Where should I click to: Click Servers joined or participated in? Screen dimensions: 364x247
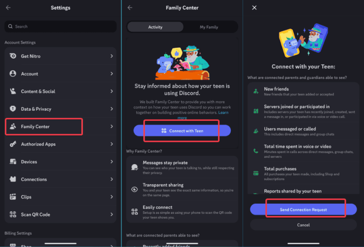pyautogui.click(x=303, y=111)
